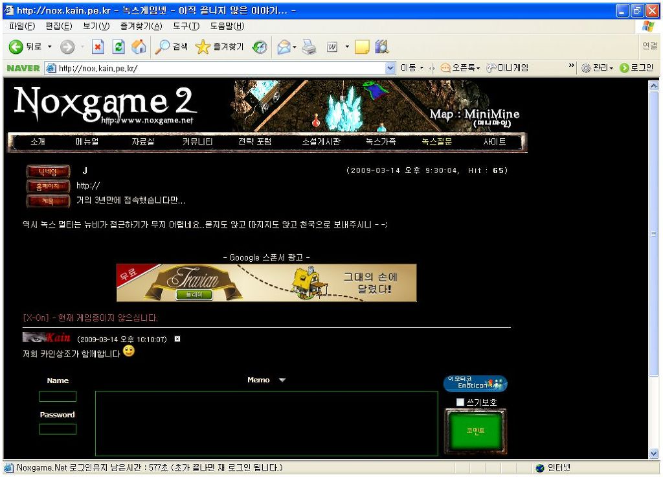Click the Edit with Word icon
This screenshot has height=477, width=663.
pyautogui.click(x=332, y=47)
